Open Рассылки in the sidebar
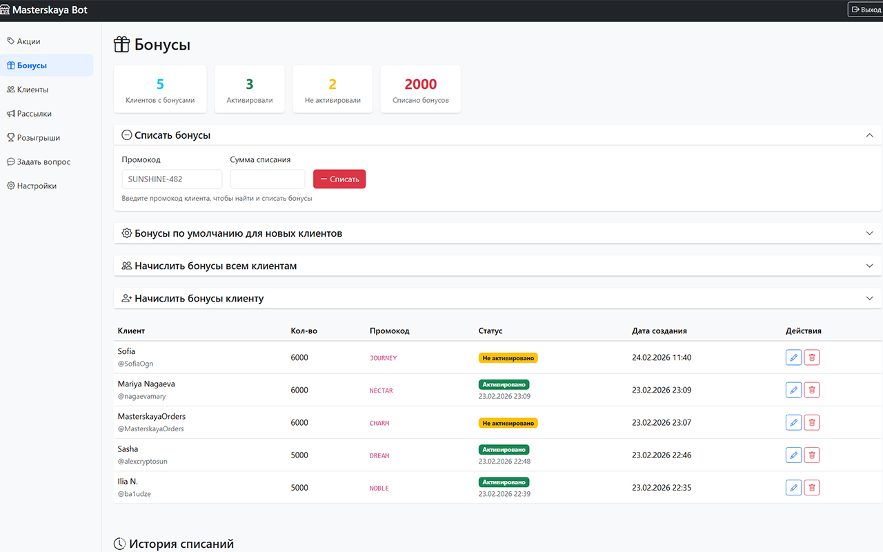 click(34, 114)
